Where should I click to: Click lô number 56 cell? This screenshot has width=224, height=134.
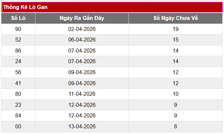(x=18, y=72)
